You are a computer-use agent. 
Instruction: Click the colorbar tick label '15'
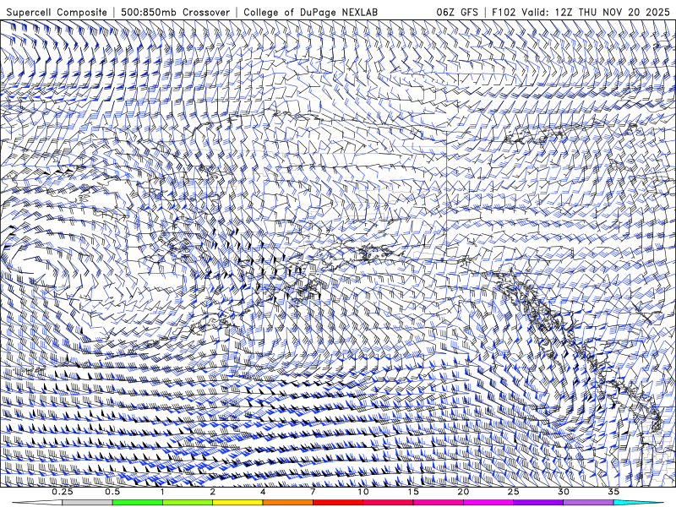(413, 492)
